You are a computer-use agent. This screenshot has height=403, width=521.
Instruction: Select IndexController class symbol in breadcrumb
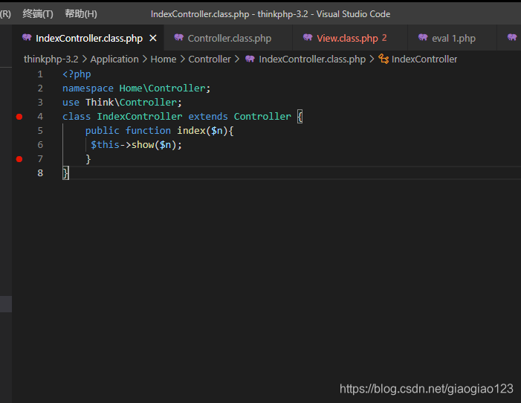point(424,59)
